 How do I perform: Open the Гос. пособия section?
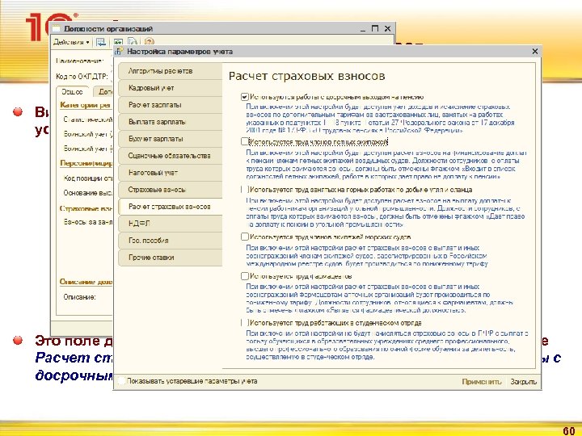click(170, 241)
